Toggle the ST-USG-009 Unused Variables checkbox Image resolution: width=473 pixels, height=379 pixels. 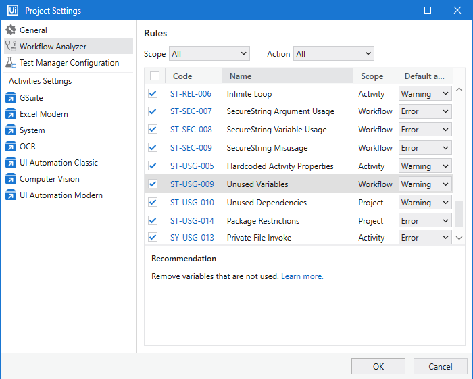pos(153,184)
